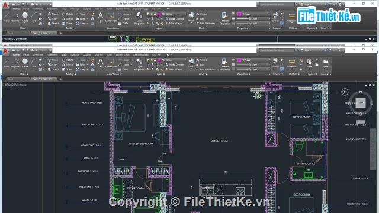Activate the Trim tool in the front window

[81, 60]
